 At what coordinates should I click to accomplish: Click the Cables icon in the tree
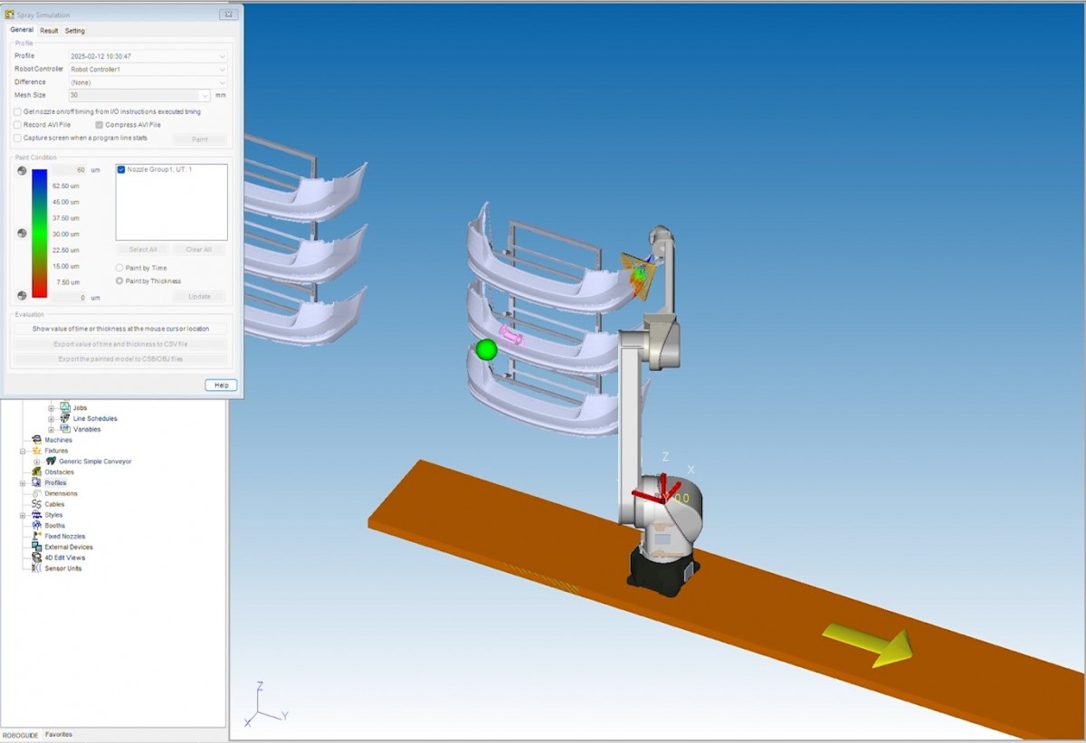(x=37, y=504)
